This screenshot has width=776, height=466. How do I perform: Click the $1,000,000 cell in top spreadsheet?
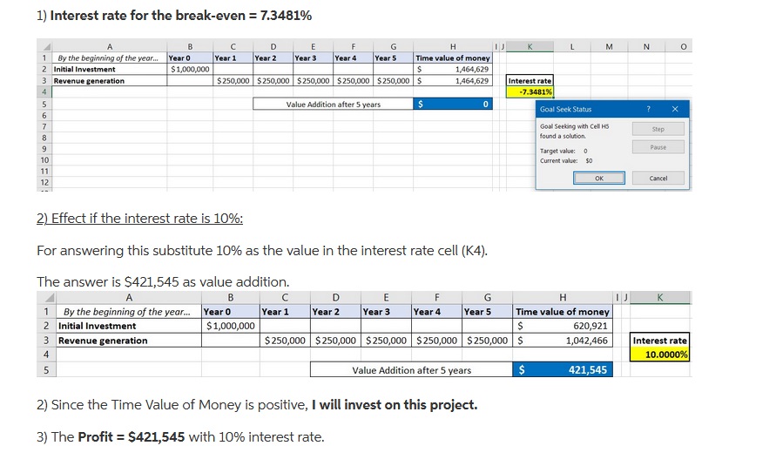click(x=189, y=69)
